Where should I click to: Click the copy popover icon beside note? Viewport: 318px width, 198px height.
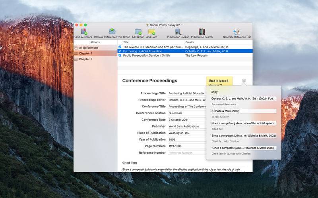(244, 81)
